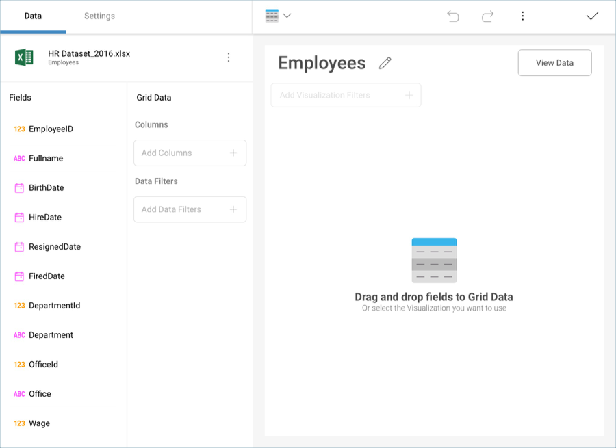Confirm with the checkmark icon
The width and height of the screenshot is (616, 448).
[592, 16]
